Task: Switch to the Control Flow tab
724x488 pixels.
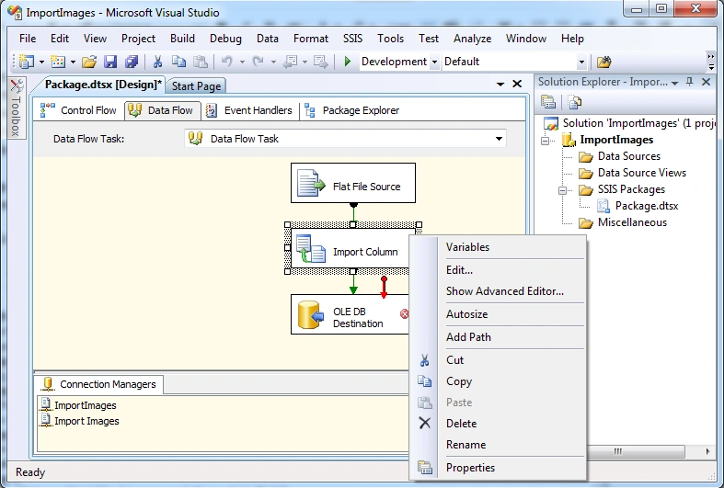Action: click(x=78, y=110)
